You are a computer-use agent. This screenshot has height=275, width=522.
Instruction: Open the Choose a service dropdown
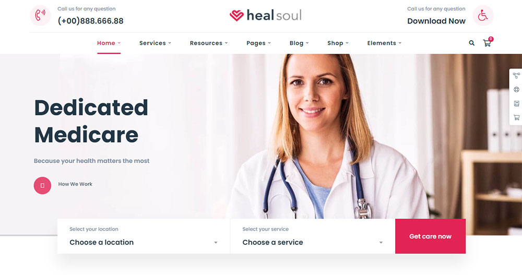(313, 236)
